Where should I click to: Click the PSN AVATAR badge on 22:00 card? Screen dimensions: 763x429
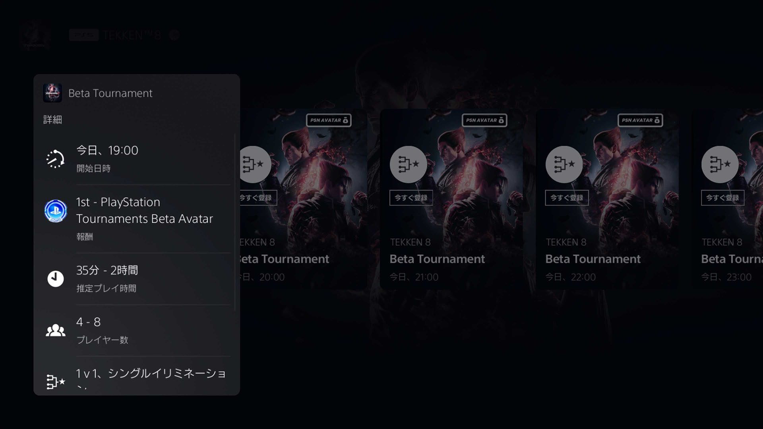pyautogui.click(x=640, y=120)
